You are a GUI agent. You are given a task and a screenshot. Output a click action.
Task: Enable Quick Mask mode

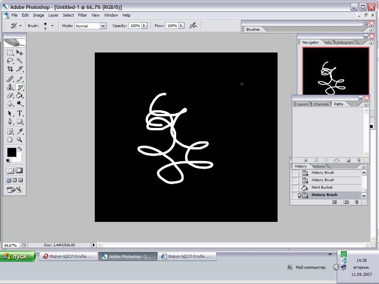(x=19, y=170)
